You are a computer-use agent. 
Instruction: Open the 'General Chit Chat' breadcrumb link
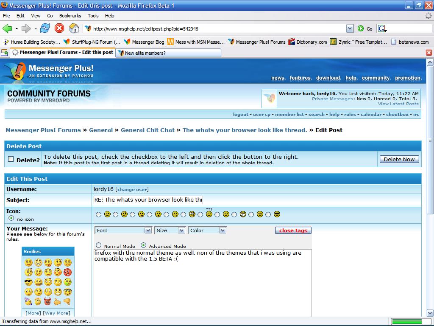(x=148, y=130)
